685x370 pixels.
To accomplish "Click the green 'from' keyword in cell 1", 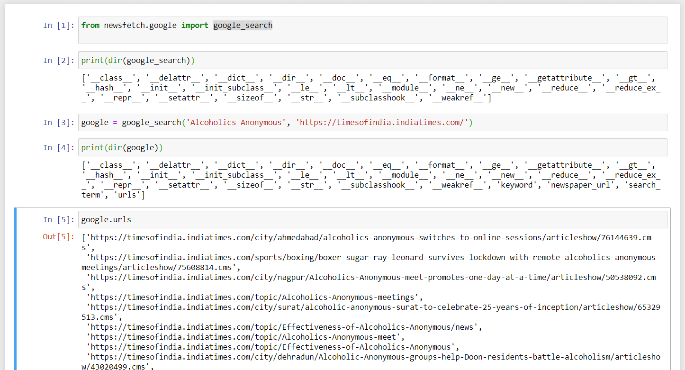I will [x=90, y=26].
